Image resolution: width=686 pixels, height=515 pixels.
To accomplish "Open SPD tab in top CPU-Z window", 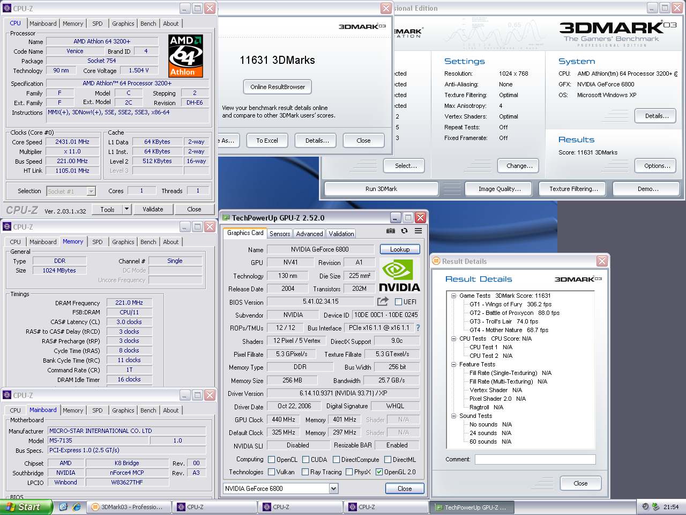I will tap(97, 24).
